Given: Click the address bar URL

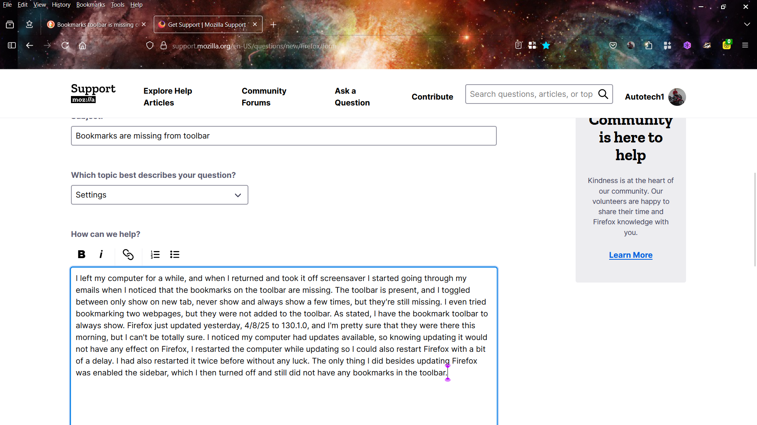Looking at the screenshot, I should pos(254,46).
